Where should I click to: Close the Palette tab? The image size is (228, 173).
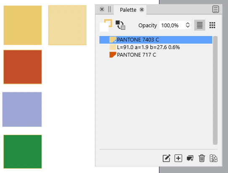[x=142, y=10]
